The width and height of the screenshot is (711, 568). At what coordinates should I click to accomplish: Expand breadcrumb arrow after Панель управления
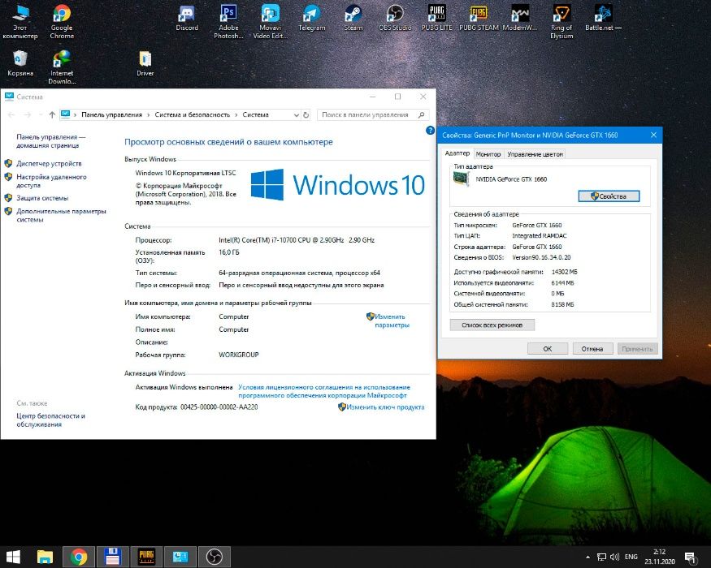pyautogui.click(x=148, y=115)
